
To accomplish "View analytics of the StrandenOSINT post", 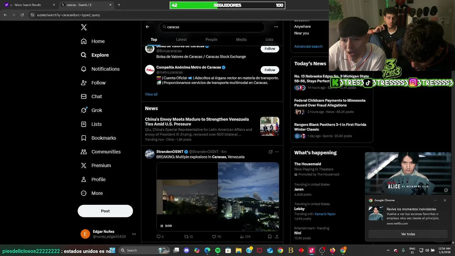I will pyautogui.click(x=245, y=236).
